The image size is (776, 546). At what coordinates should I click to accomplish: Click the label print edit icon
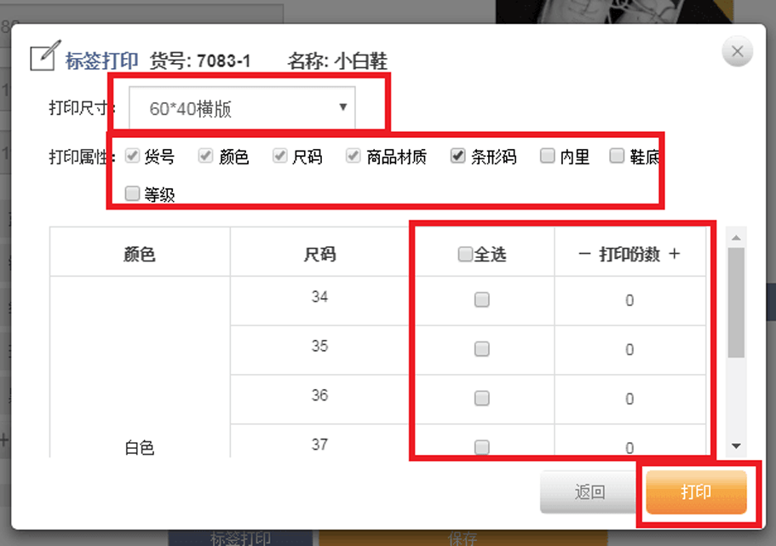44,56
